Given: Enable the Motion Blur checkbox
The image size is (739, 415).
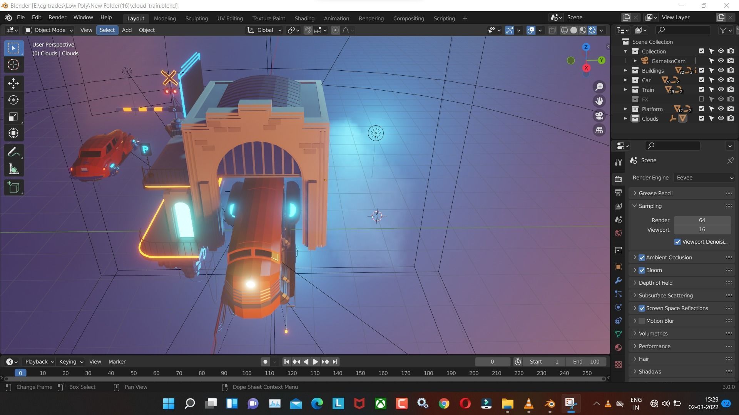Looking at the screenshot, I should pos(642,321).
